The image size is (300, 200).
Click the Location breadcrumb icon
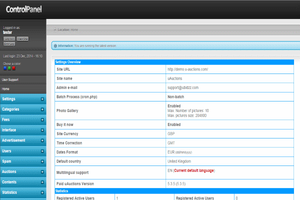coord(55,29)
